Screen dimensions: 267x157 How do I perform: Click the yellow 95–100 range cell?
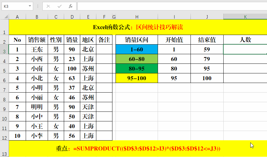137,78
